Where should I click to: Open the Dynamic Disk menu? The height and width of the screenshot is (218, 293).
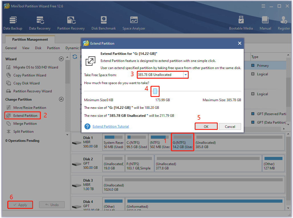click(x=73, y=48)
